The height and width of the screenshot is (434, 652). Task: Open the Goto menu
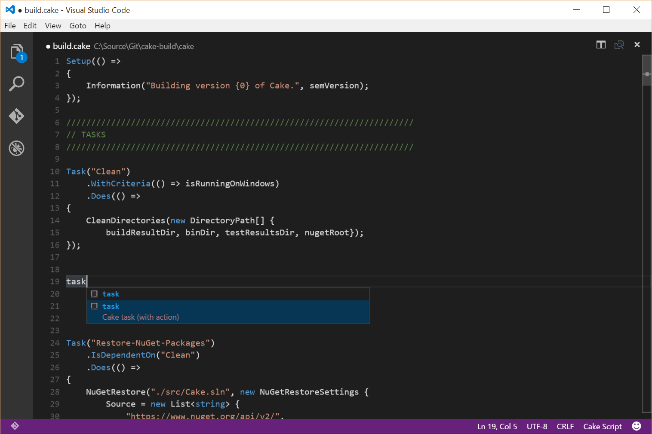point(78,26)
